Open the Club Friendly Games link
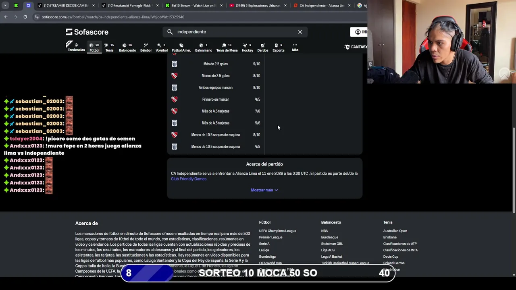Image resolution: width=516 pixels, height=290 pixels. pos(189,179)
